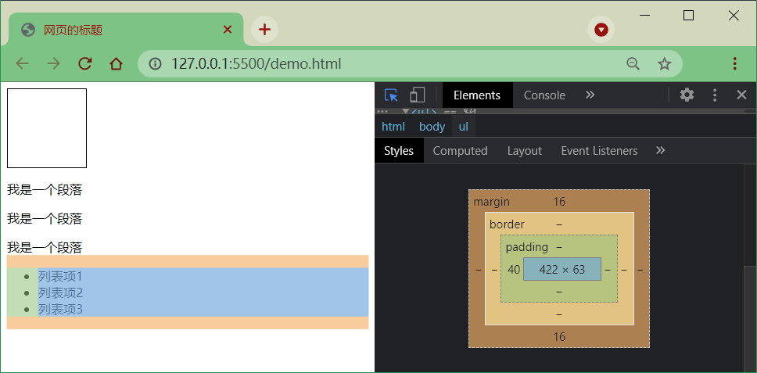Click the 40 padding-left value in box model

pyautogui.click(x=514, y=269)
